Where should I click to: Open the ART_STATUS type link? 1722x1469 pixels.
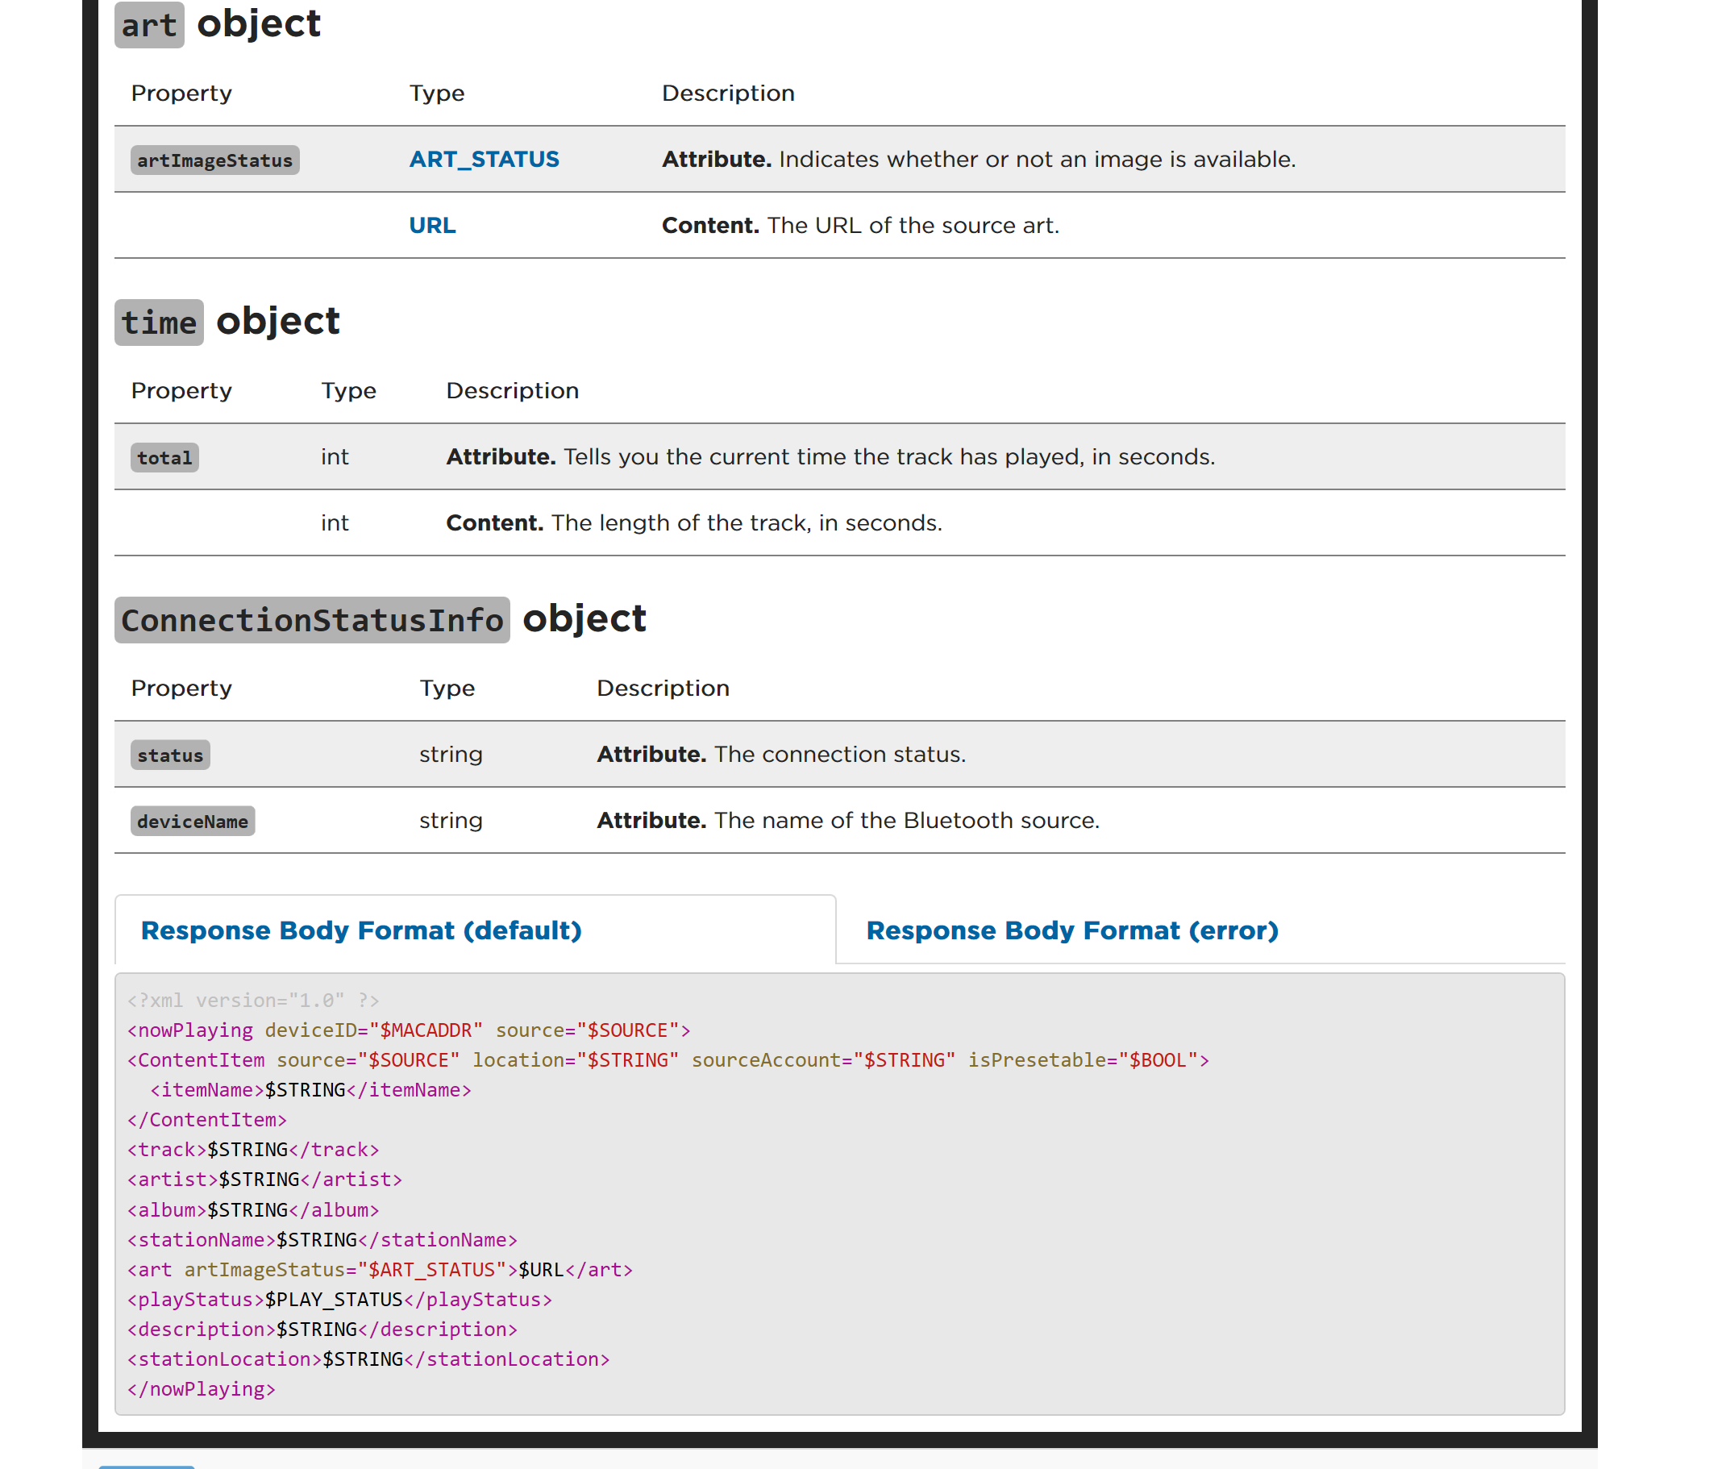484,159
